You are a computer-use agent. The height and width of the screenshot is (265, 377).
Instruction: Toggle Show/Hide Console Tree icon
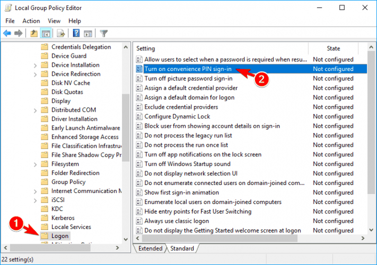(x=46, y=33)
